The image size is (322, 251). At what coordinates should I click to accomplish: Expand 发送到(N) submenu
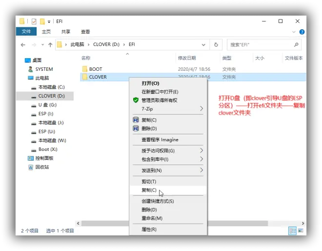pyautogui.click(x=168, y=170)
